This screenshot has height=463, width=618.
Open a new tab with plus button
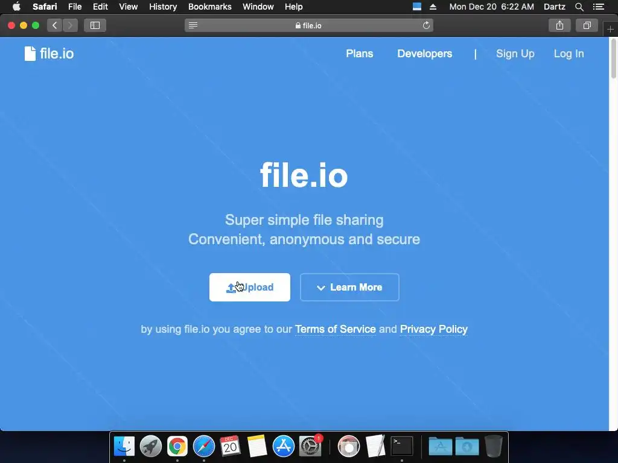pyautogui.click(x=610, y=29)
